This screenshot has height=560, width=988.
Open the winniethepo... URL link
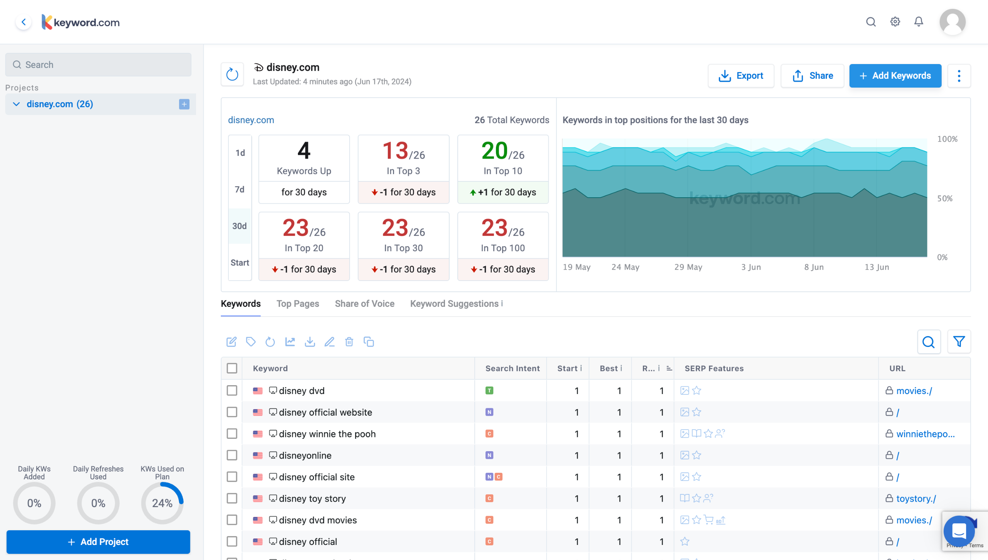tap(925, 434)
